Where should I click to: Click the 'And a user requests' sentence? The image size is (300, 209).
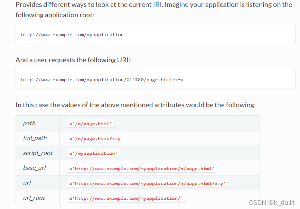(x=73, y=60)
